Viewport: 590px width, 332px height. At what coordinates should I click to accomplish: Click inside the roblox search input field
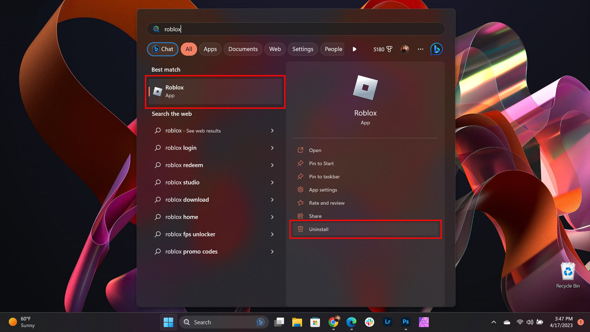point(295,29)
